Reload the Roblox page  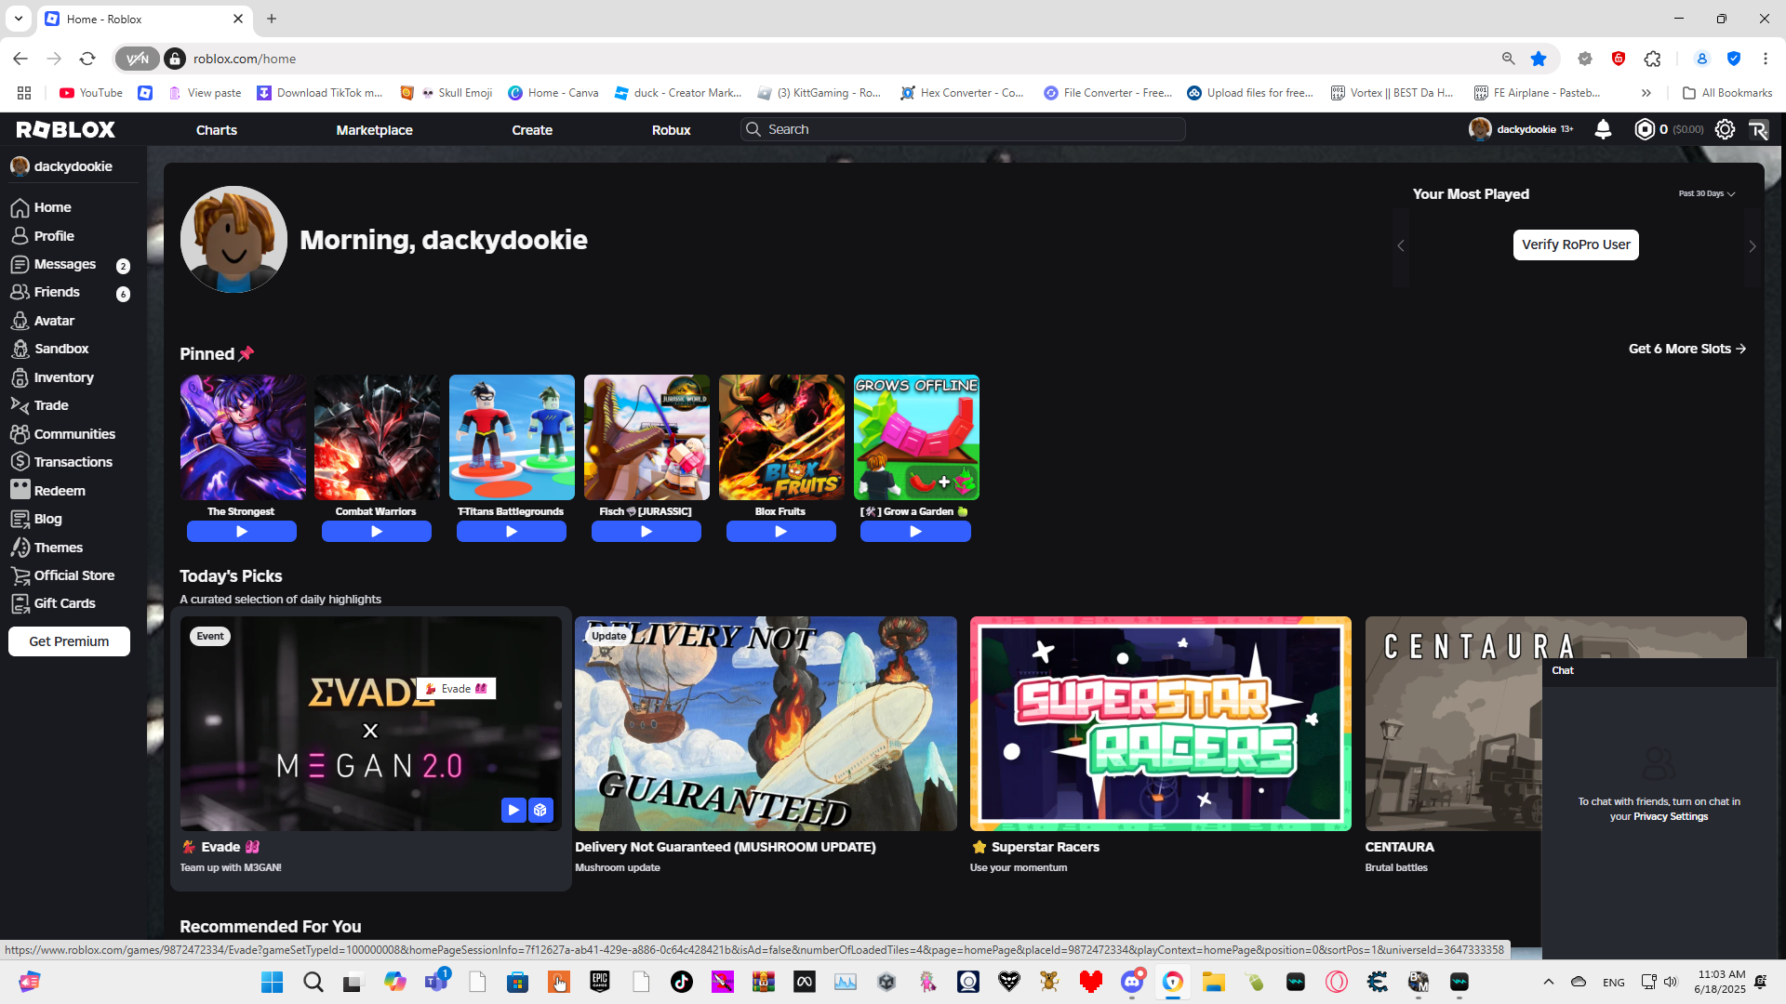pos(87,59)
